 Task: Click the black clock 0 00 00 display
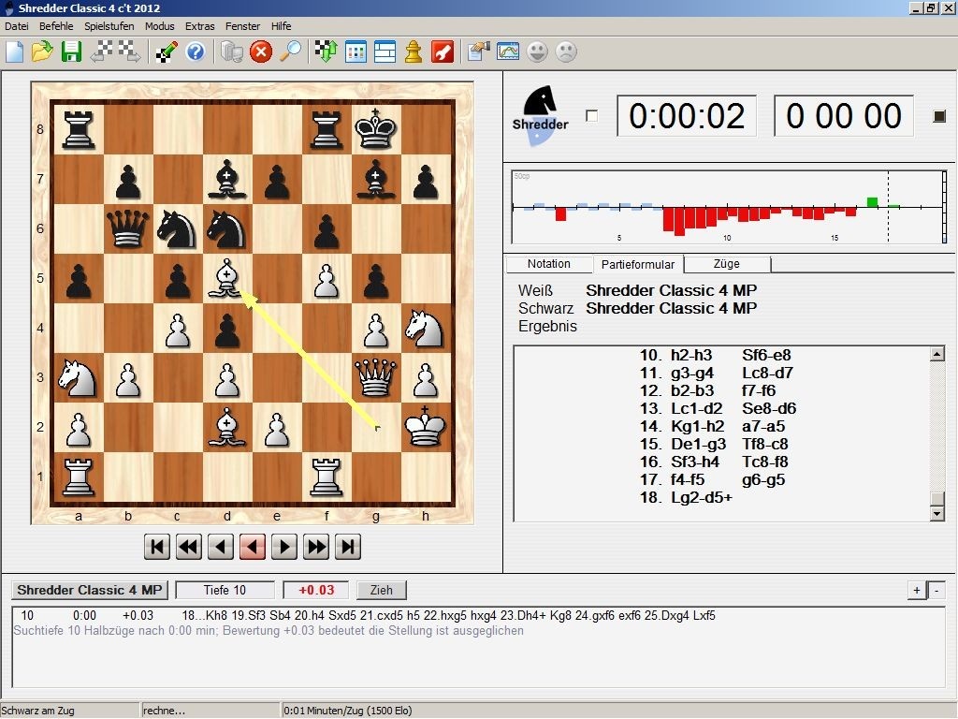click(844, 116)
